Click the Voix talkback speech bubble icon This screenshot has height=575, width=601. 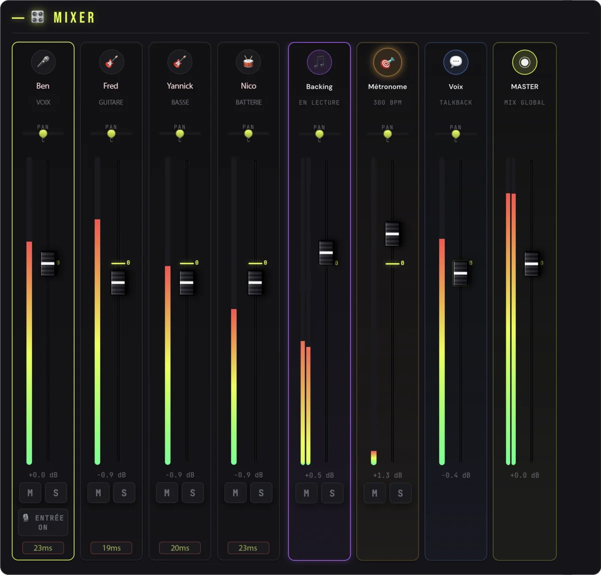456,63
